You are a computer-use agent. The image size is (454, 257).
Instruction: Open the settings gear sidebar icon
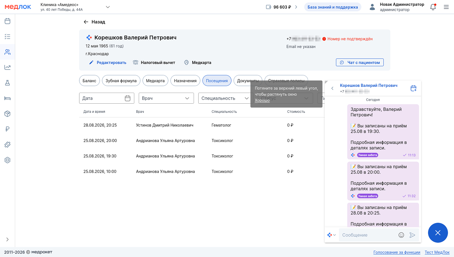7,160
